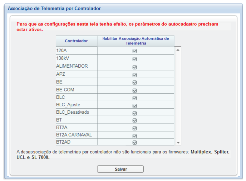Toggle BT2A telemetry association checkbox

click(x=135, y=128)
